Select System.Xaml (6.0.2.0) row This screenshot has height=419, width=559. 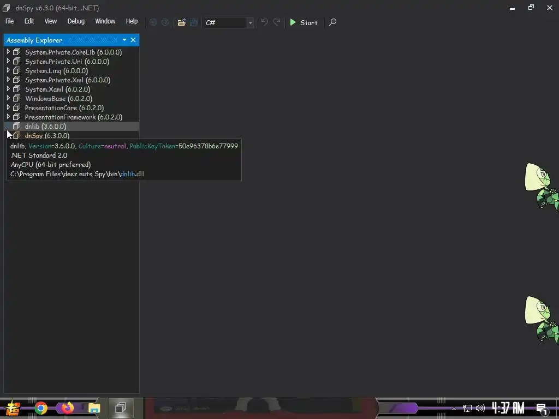pos(72,89)
